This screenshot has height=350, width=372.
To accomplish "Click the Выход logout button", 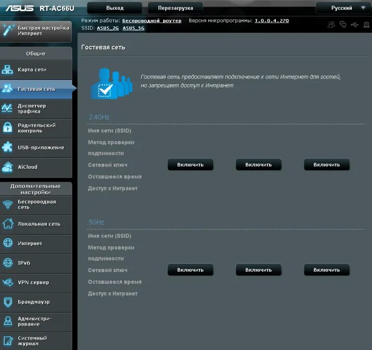I will (115, 8).
